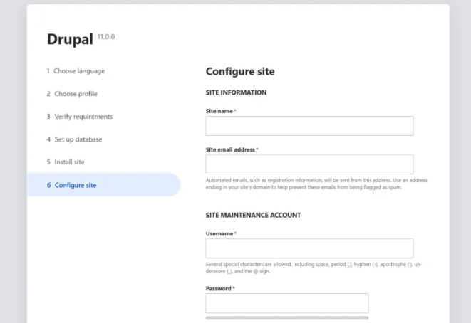Screen dimensions: 471x323
Task: Click the password strength bar
Action: (x=287, y=317)
